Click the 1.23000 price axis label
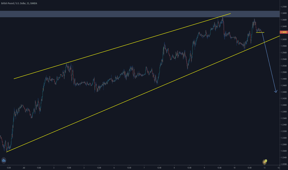The height and width of the screenshot is (170, 288). [284, 138]
